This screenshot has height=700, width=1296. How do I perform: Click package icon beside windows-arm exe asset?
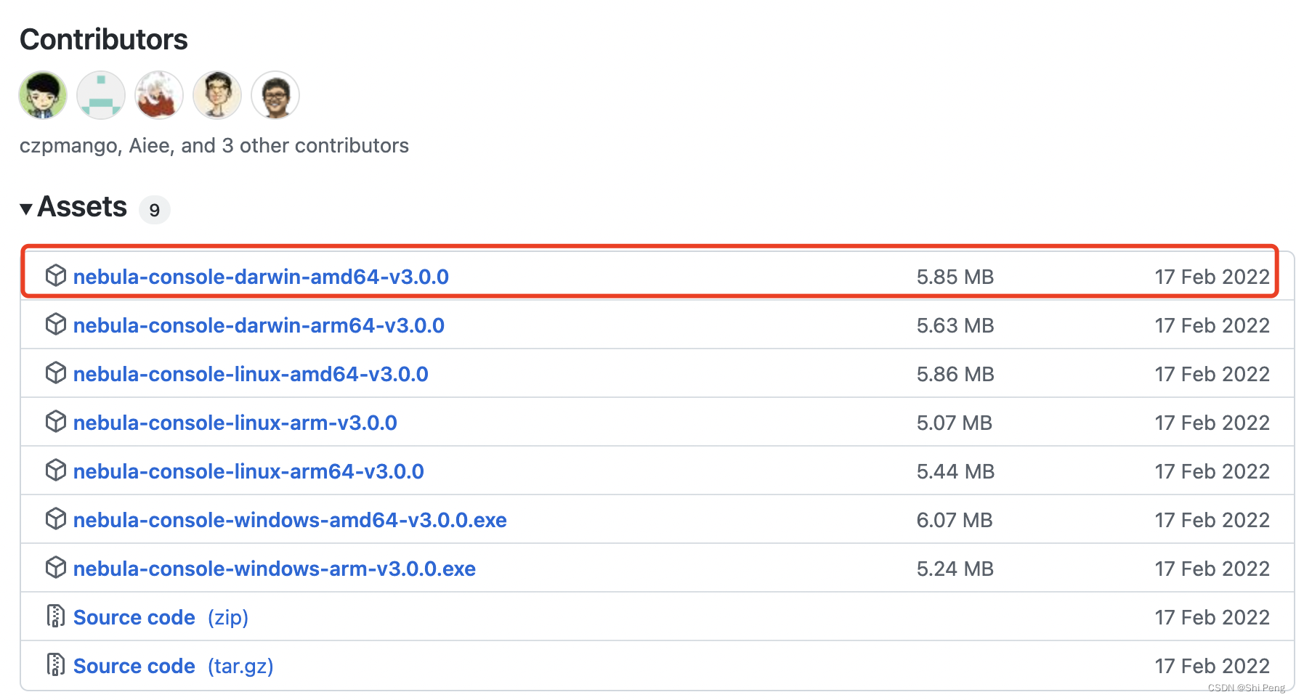pyautogui.click(x=56, y=568)
